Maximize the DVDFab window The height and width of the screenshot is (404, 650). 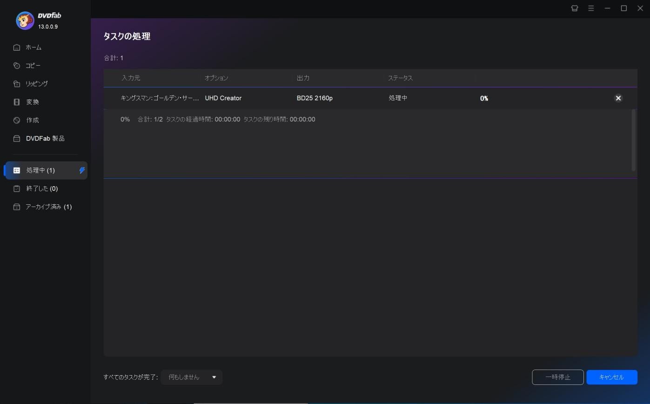(x=624, y=8)
